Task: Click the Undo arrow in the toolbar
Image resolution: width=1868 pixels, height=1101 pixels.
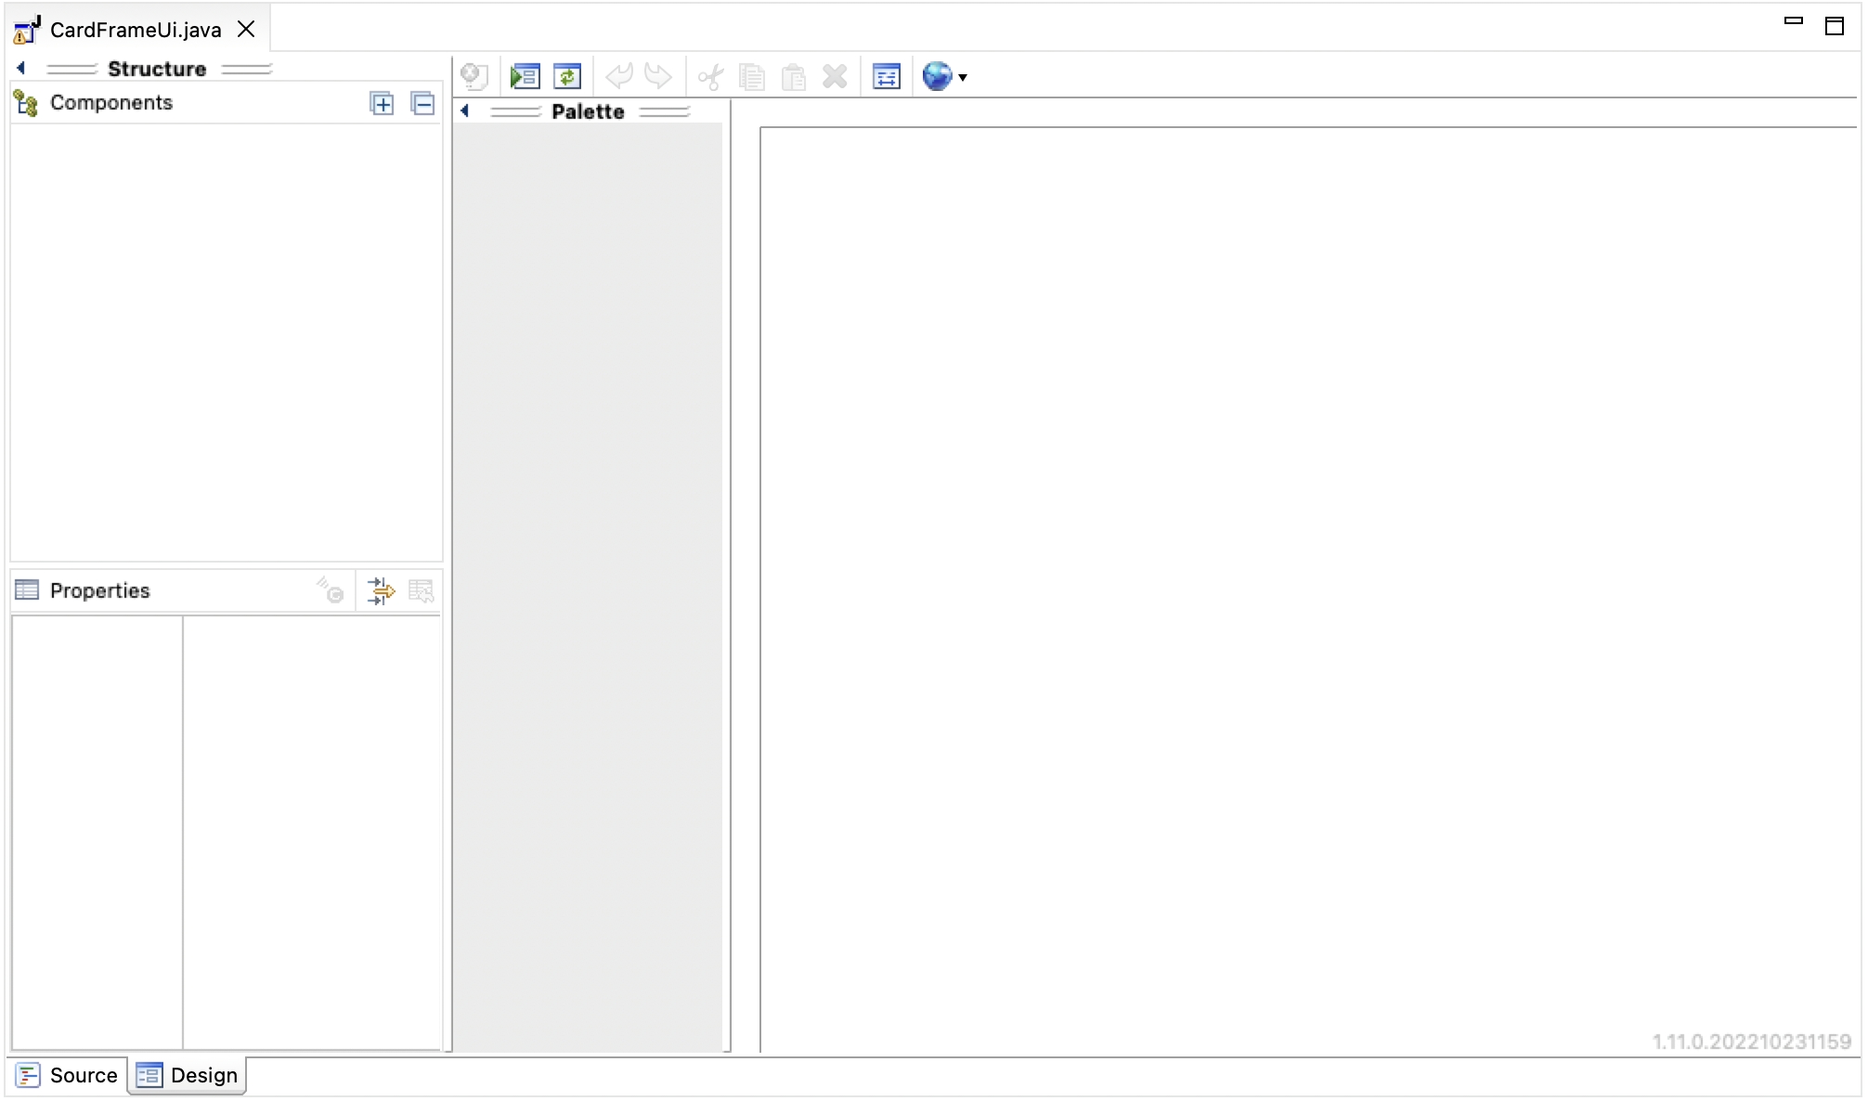Action: [618, 76]
